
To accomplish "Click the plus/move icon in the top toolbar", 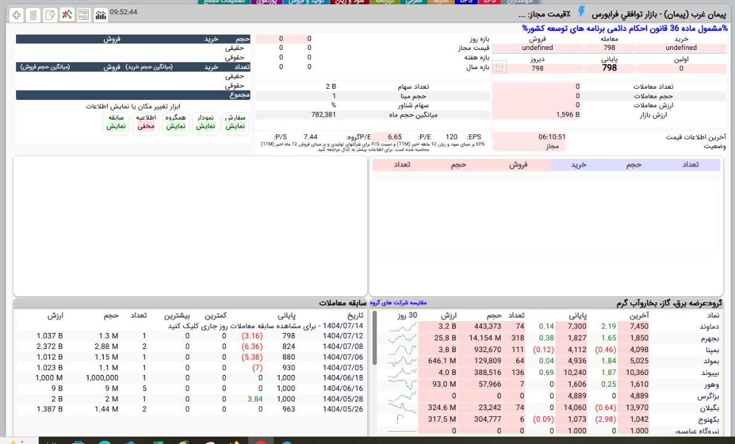I will [x=17, y=14].
